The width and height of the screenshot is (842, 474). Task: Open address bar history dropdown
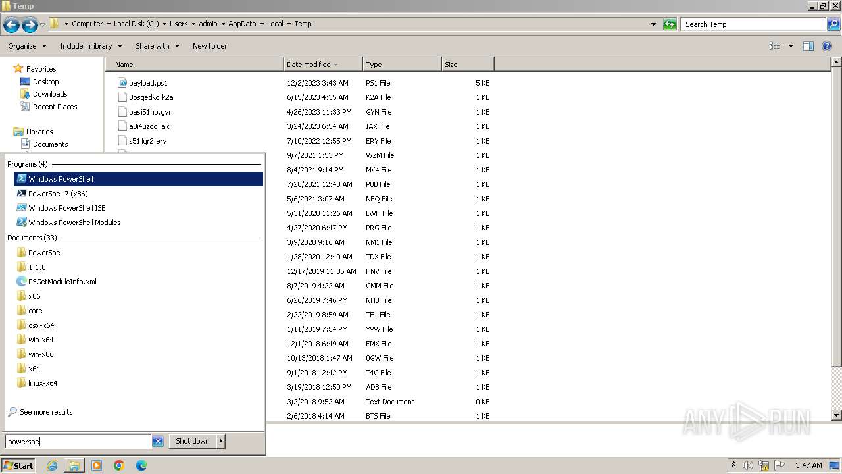click(653, 24)
